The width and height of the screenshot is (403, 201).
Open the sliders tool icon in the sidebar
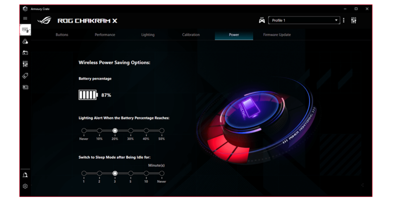25,64
